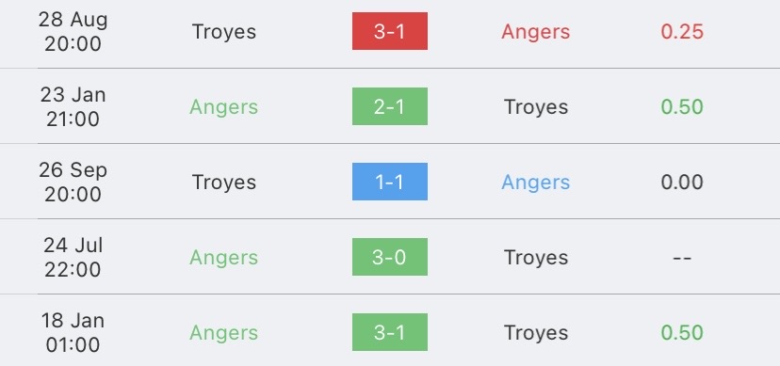Open the green 2-1 score result
Image resolution: width=780 pixels, height=366 pixels.
(x=389, y=106)
